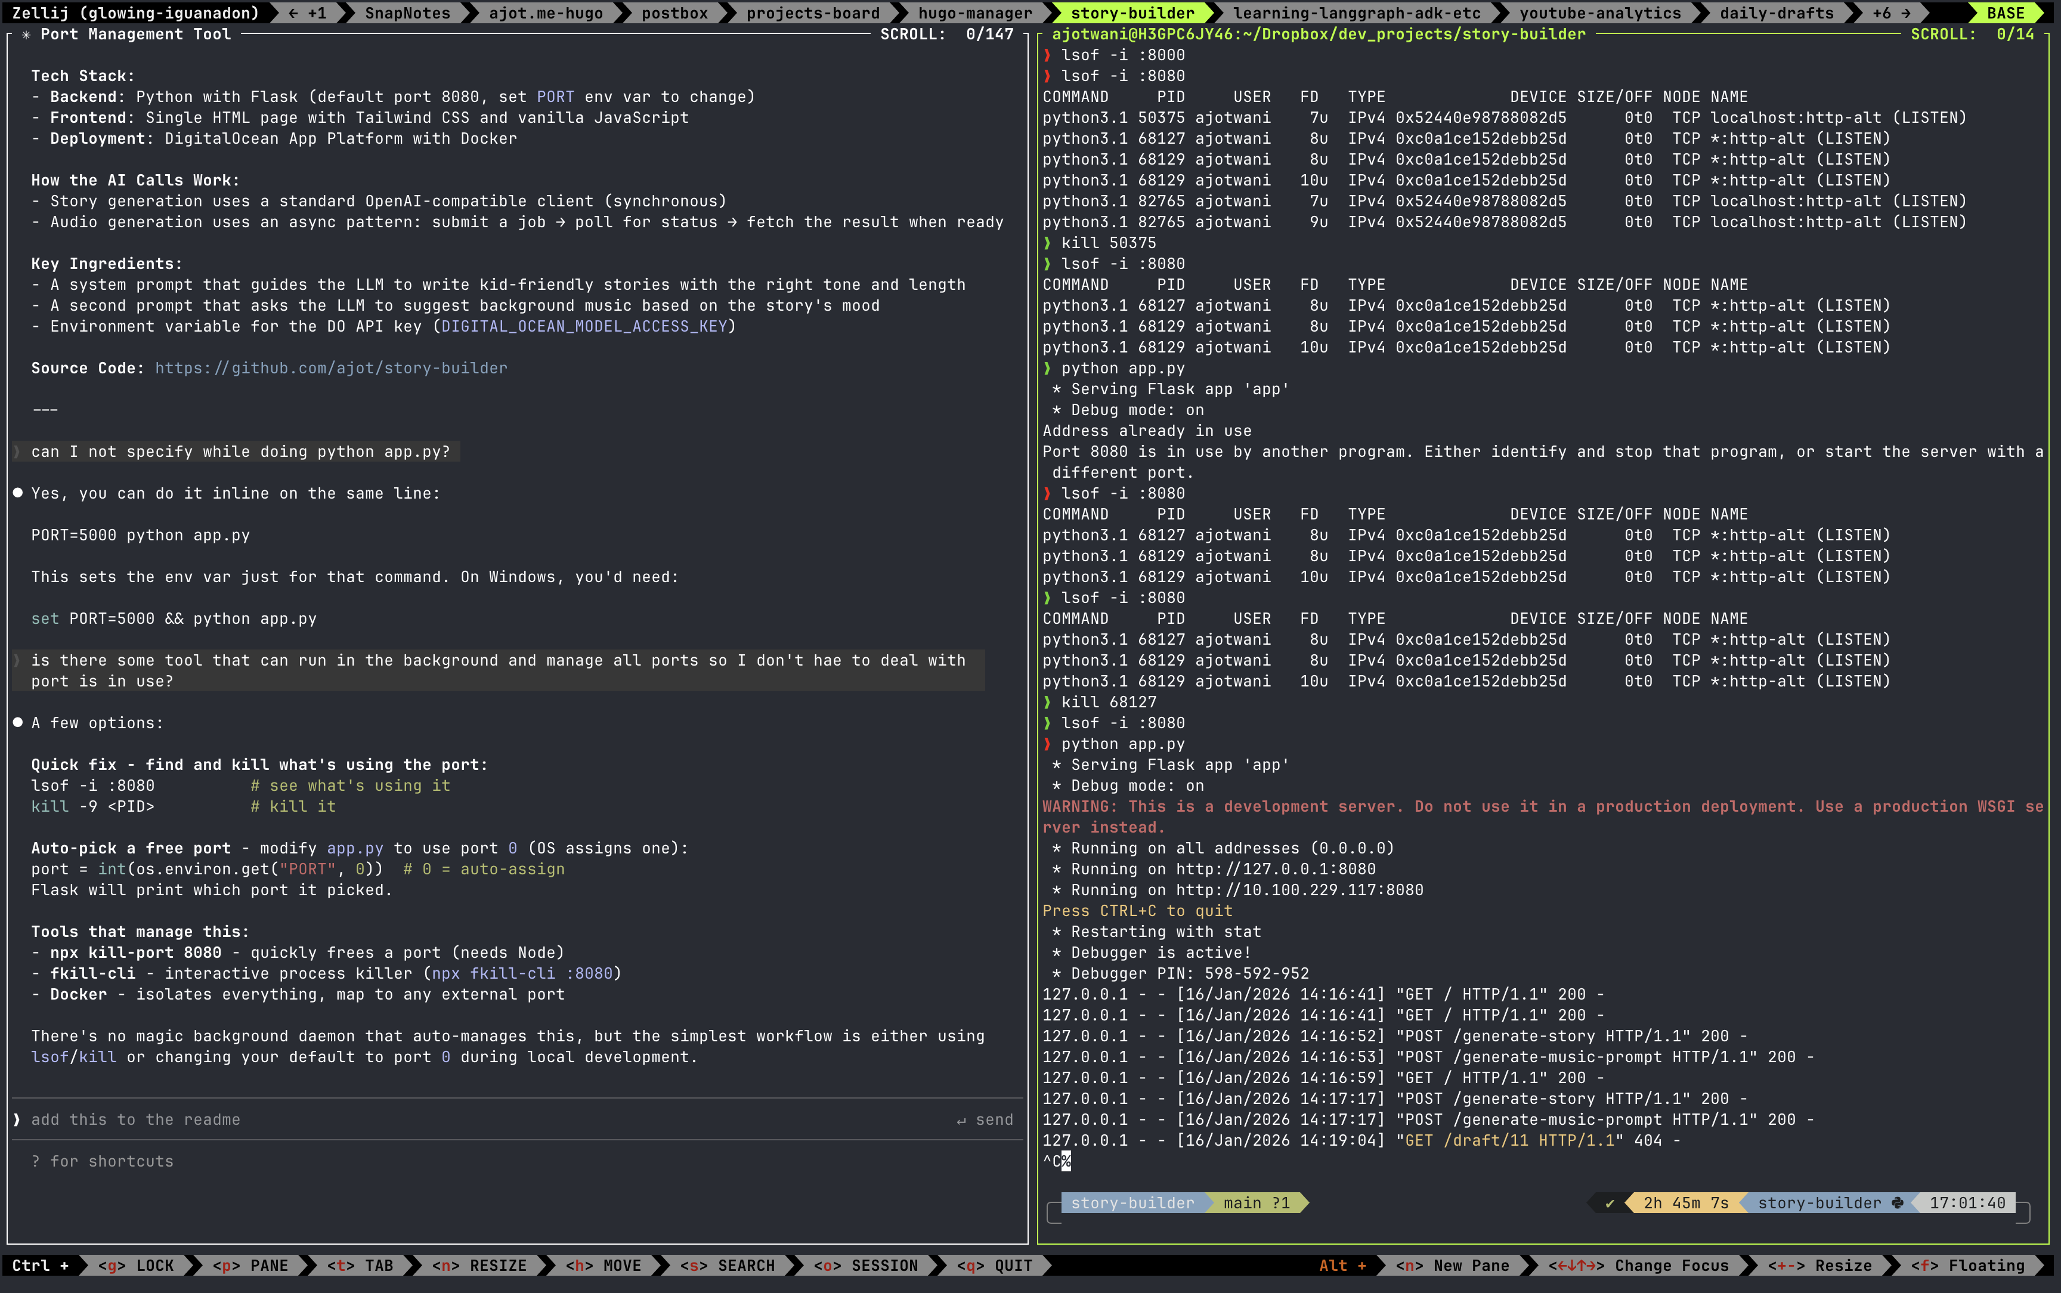2061x1293 pixels.
Task: Toggle the Floating pane shortcut hint
Action: [x=1968, y=1265]
